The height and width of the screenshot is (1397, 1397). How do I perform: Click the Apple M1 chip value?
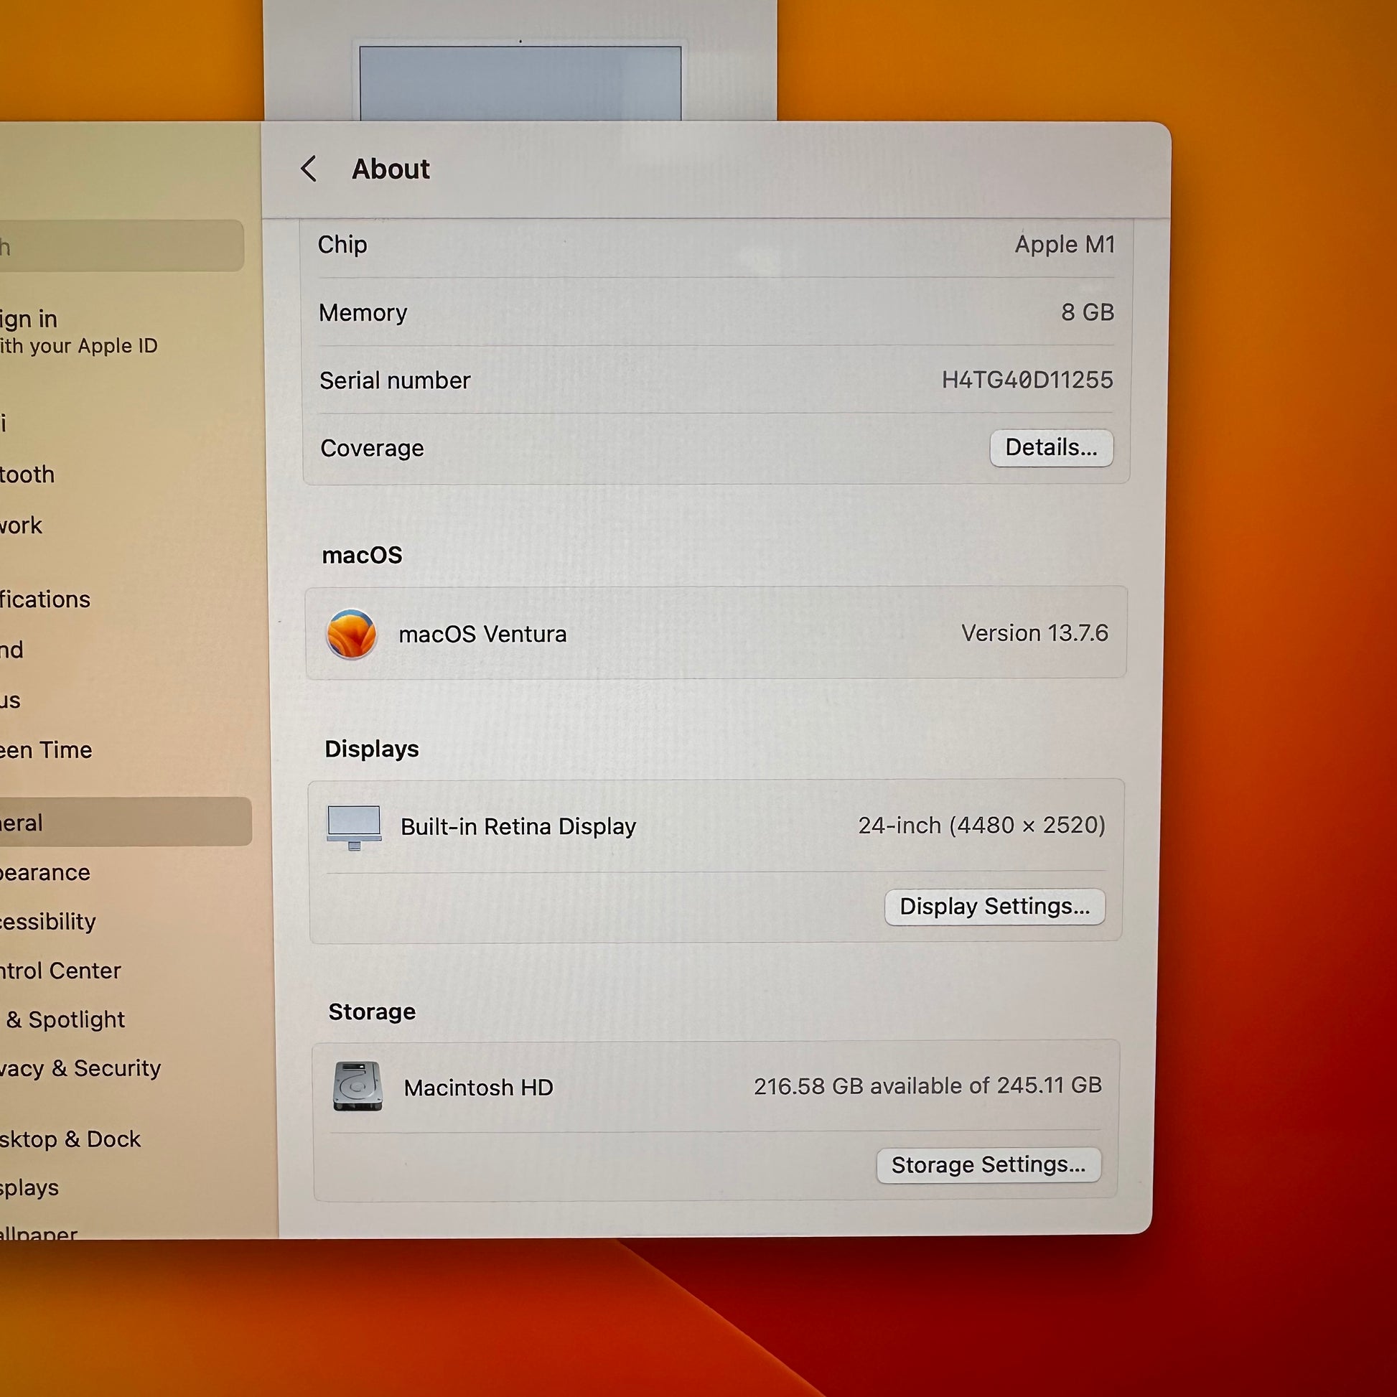click(x=1065, y=244)
